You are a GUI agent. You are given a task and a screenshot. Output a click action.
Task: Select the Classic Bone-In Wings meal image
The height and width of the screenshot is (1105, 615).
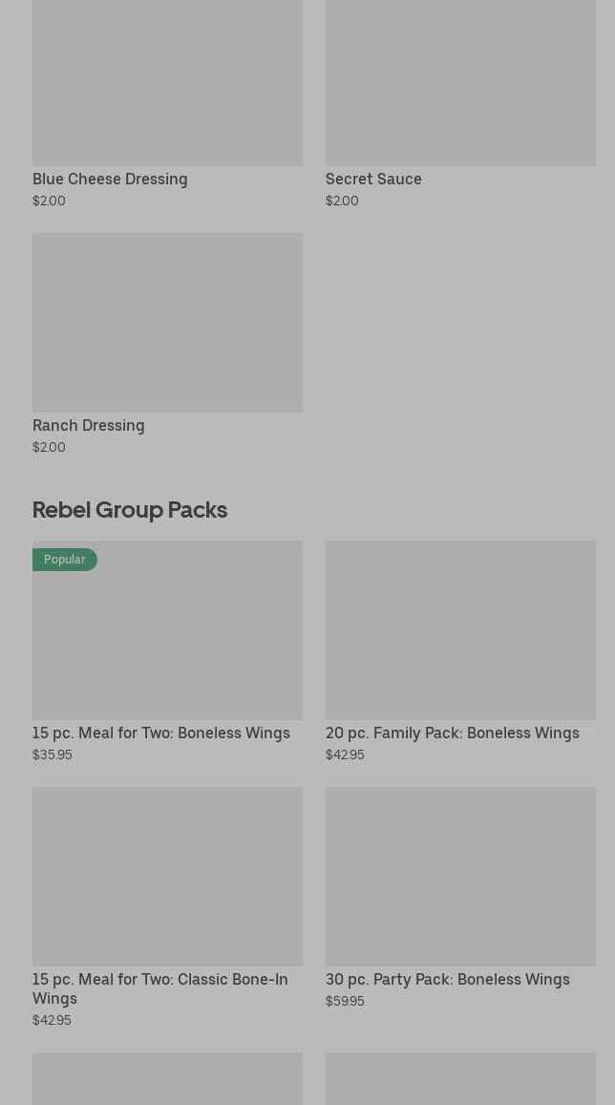167,876
